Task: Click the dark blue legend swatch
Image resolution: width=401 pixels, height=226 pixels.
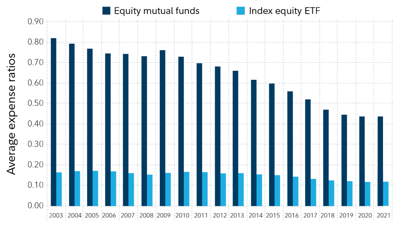Action: (x=106, y=11)
